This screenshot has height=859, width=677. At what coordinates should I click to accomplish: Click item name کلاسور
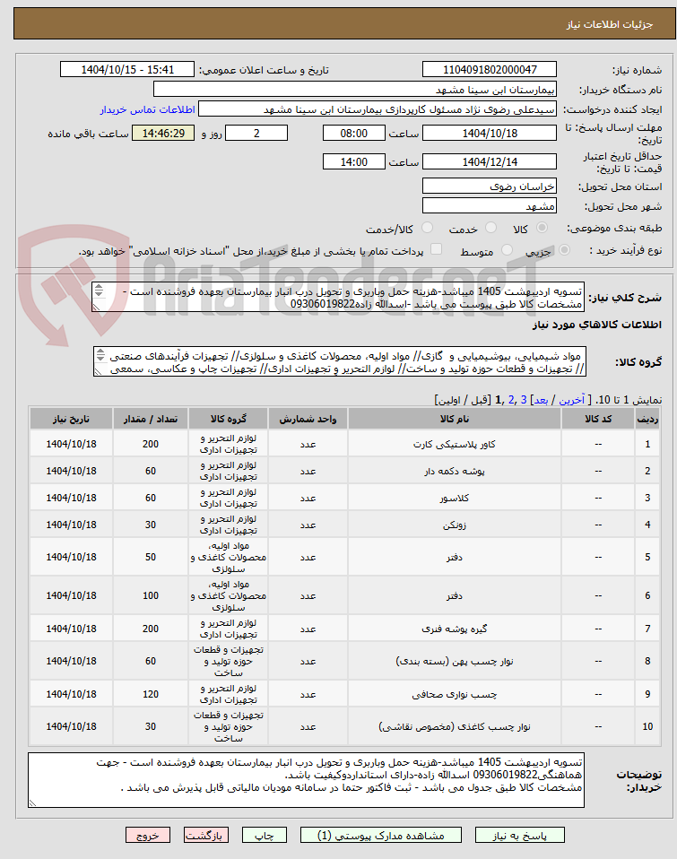(454, 498)
